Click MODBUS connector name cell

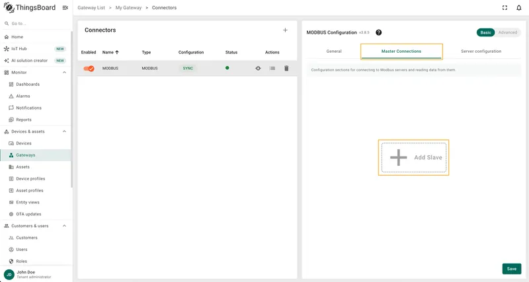pyautogui.click(x=110, y=69)
